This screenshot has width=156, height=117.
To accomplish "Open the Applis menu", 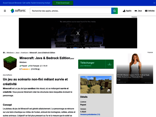I will [x=127, y=11].
